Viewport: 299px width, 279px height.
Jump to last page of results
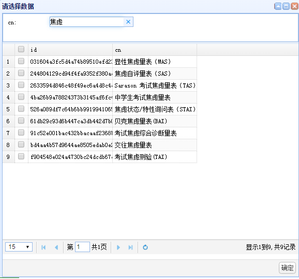coord(131,247)
